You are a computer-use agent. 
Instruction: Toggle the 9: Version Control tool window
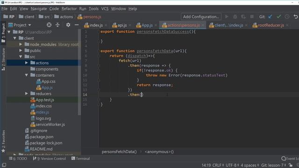[x=50, y=159]
